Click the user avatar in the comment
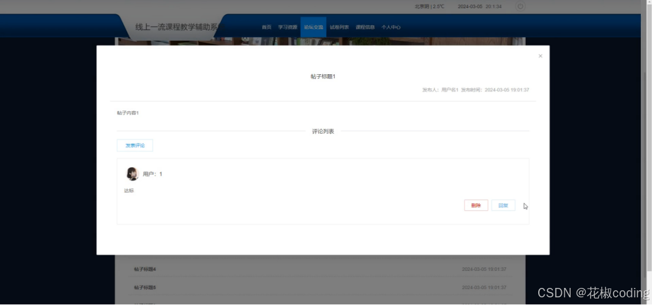 pyautogui.click(x=132, y=174)
